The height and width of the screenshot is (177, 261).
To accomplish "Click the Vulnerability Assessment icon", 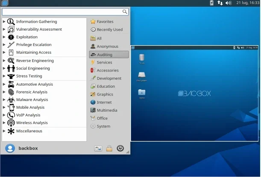I will (11, 29).
